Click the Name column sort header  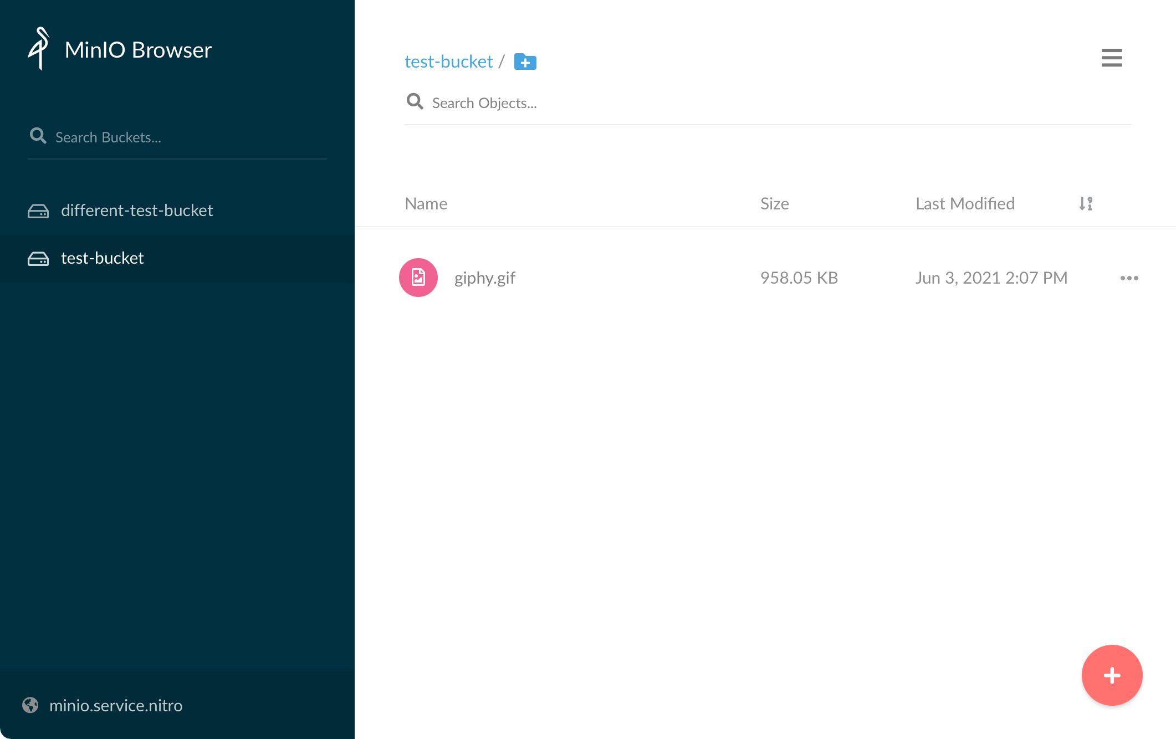426,203
